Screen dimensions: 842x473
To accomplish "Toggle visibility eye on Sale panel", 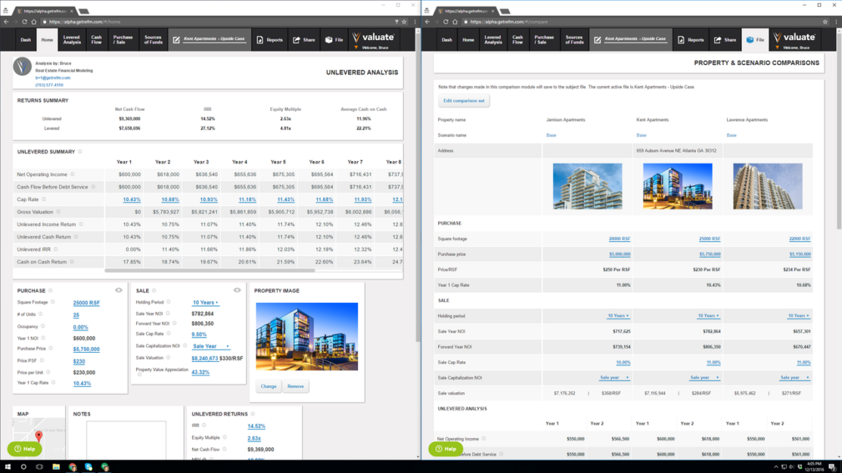I will pos(237,290).
